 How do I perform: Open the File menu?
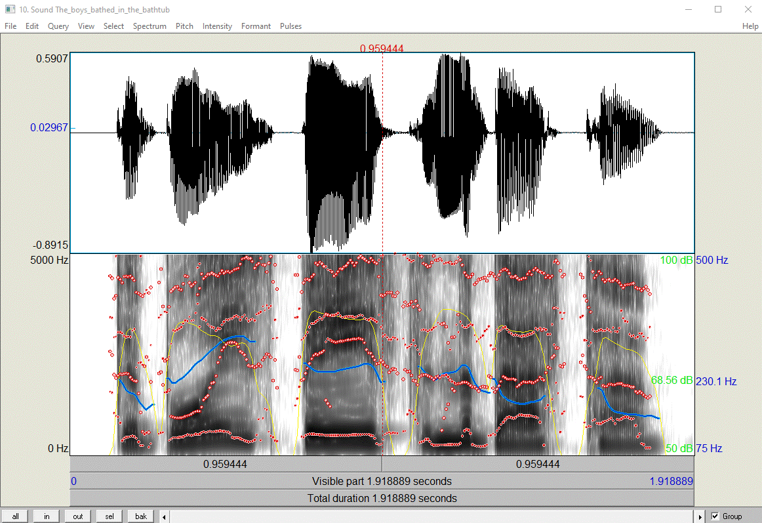[x=10, y=26]
